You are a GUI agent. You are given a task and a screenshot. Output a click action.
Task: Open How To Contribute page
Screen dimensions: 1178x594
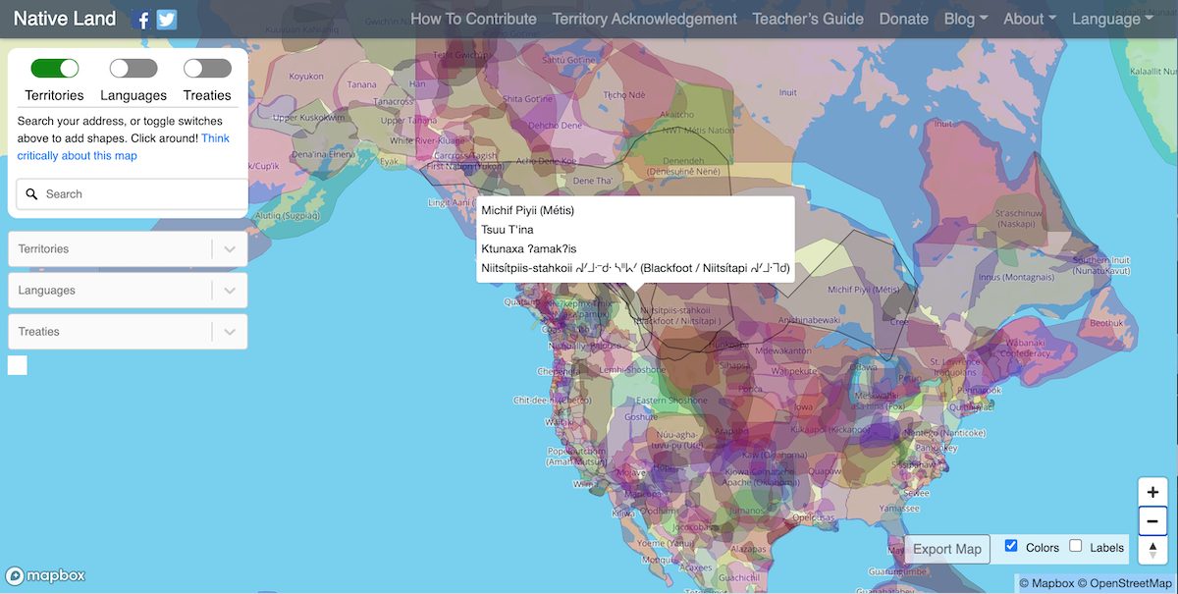click(x=473, y=19)
